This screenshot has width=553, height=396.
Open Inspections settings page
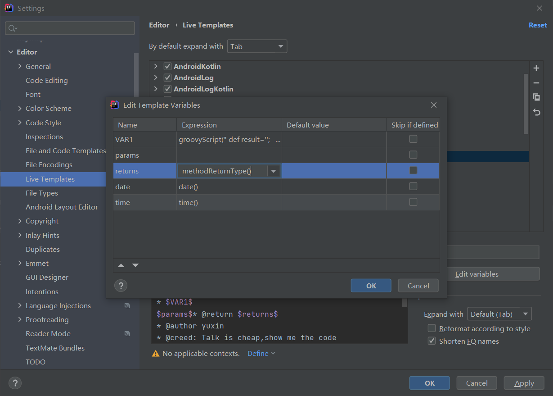(x=44, y=137)
